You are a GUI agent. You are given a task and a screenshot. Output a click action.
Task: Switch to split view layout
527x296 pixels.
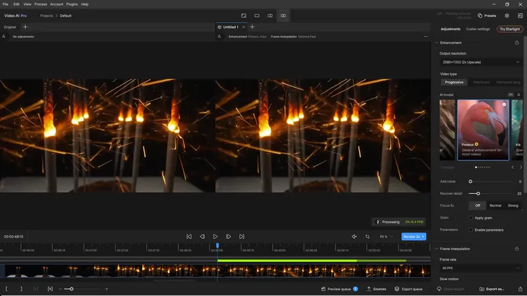coord(270,15)
